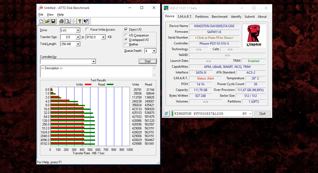This screenshot has width=318, height=173.
Task: Click the Description text field
Action: 96,71
